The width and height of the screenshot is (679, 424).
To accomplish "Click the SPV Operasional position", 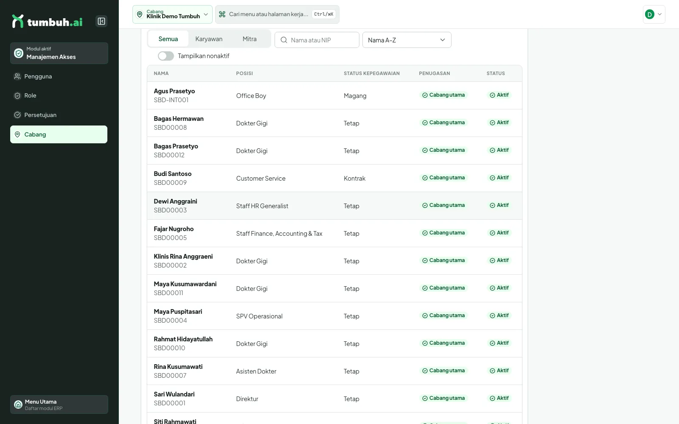I will [x=259, y=316].
